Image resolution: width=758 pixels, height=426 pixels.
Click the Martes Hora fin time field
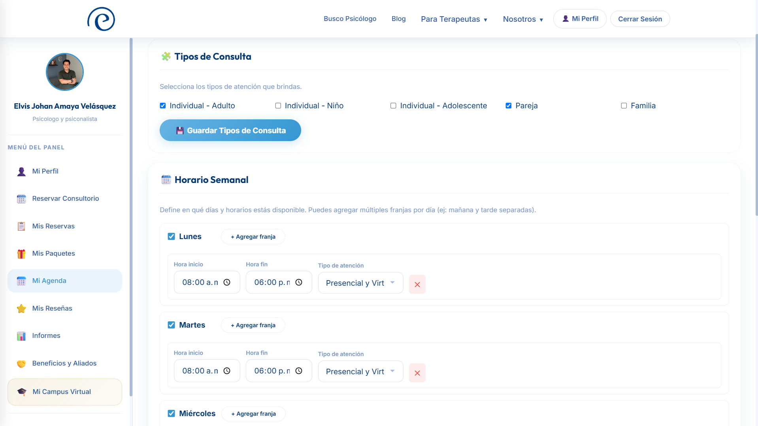click(x=279, y=371)
